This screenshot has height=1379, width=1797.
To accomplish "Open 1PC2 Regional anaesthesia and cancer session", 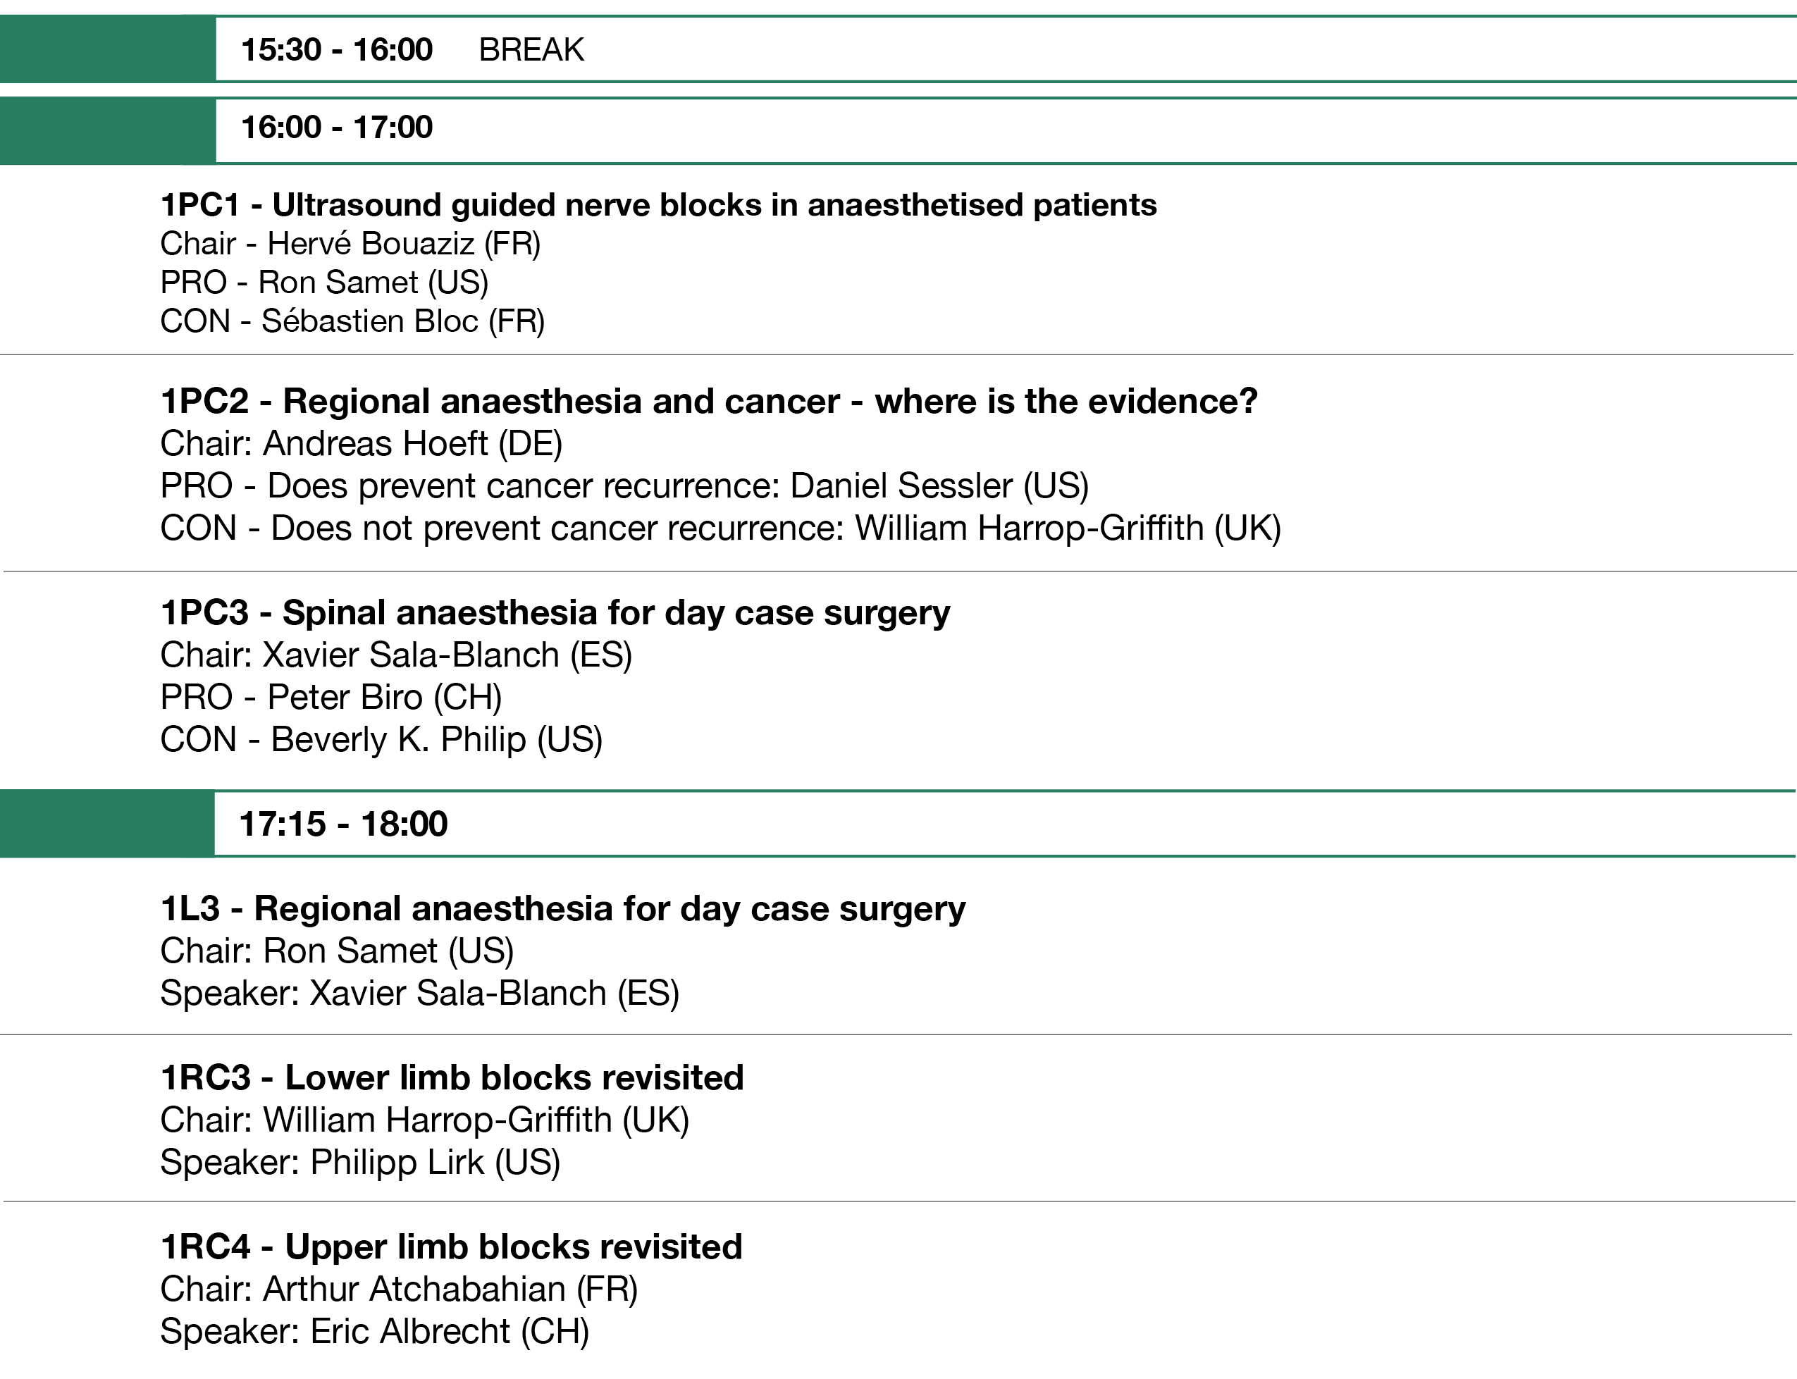I will (708, 402).
